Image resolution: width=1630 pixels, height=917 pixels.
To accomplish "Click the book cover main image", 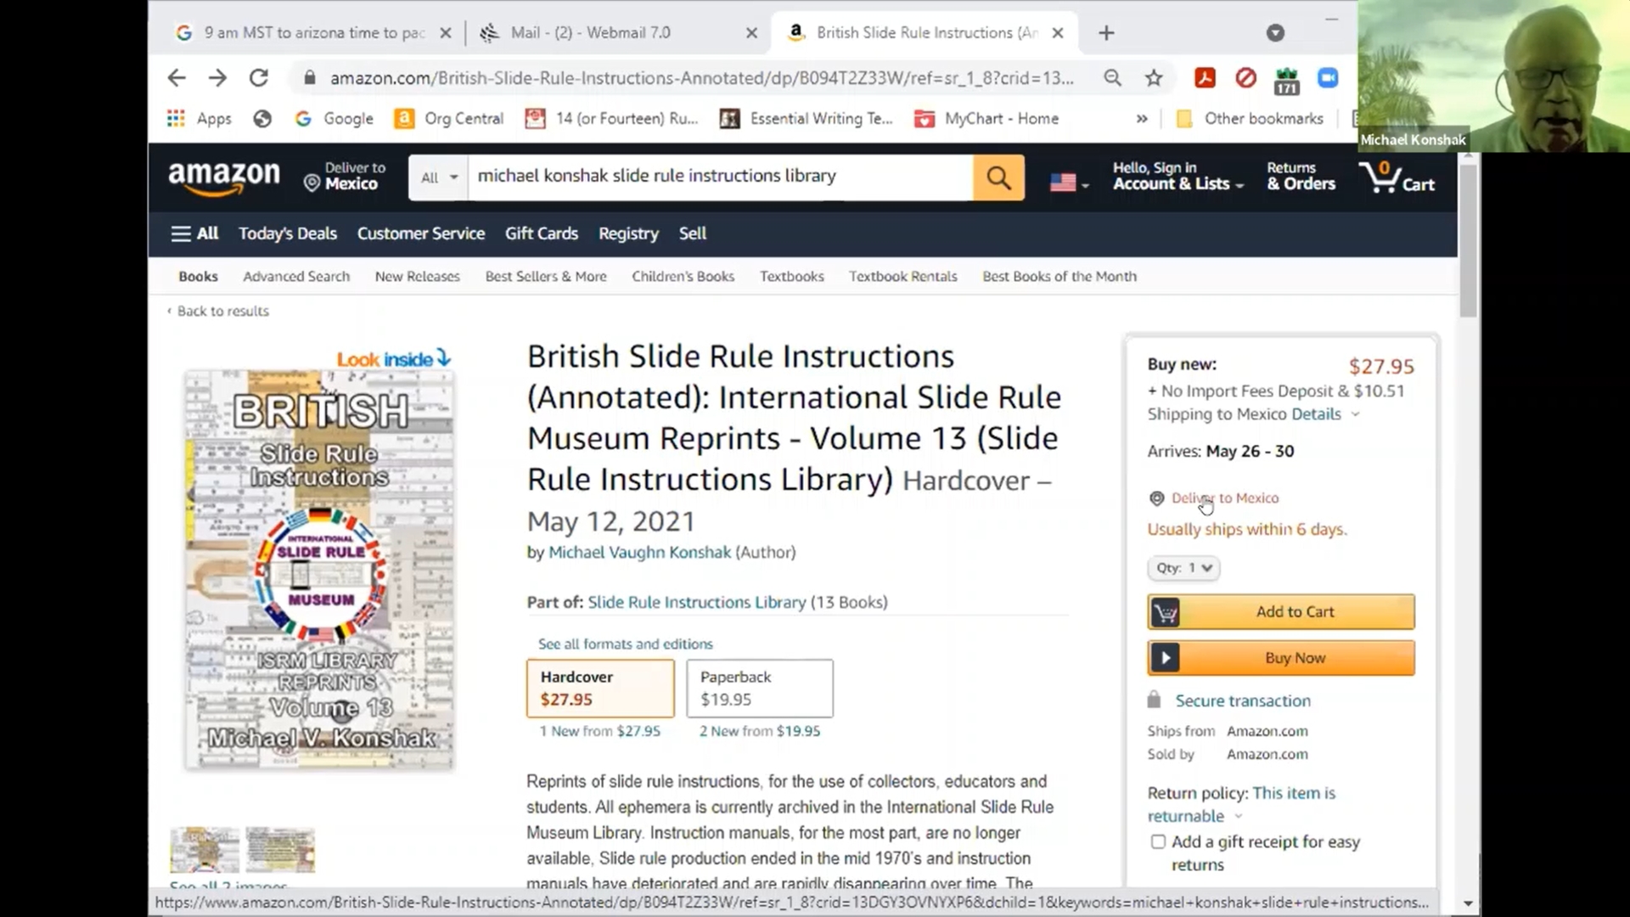I will click(x=319, y=570).
